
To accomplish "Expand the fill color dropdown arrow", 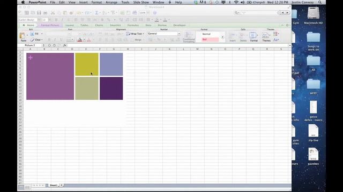I will 84,40.
